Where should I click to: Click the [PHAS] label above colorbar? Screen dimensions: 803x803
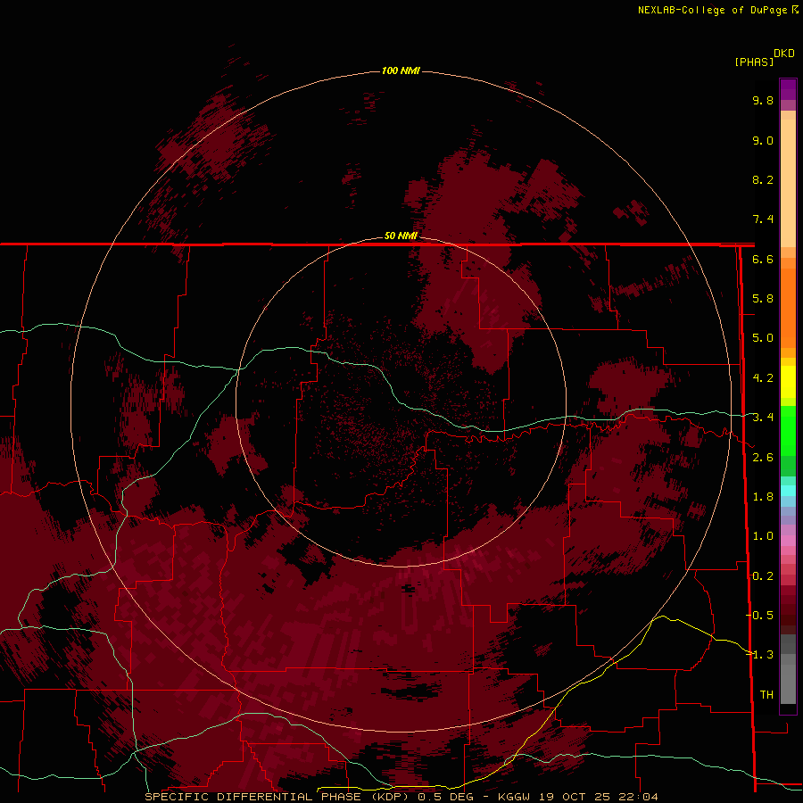click(x=754, y=62)
